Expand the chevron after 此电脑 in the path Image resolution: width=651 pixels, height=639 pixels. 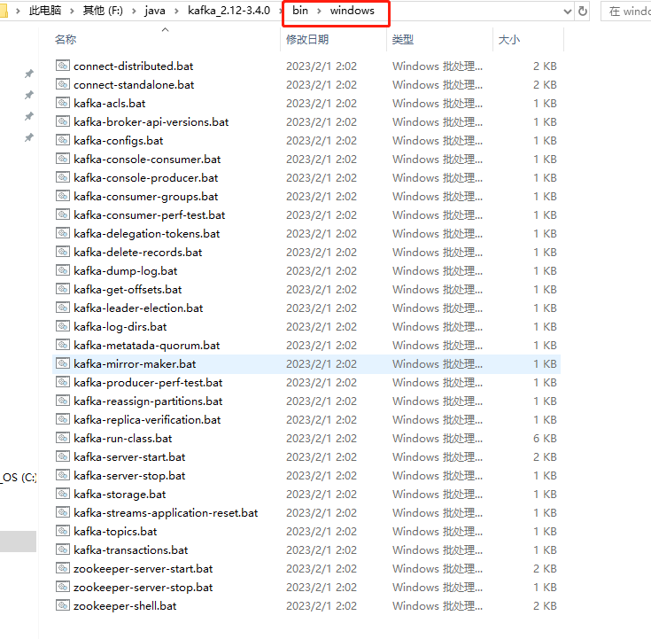[72, 12]
